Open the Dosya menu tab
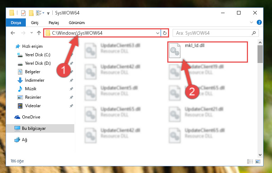This screenshot has height=173, width=272. 16,23
